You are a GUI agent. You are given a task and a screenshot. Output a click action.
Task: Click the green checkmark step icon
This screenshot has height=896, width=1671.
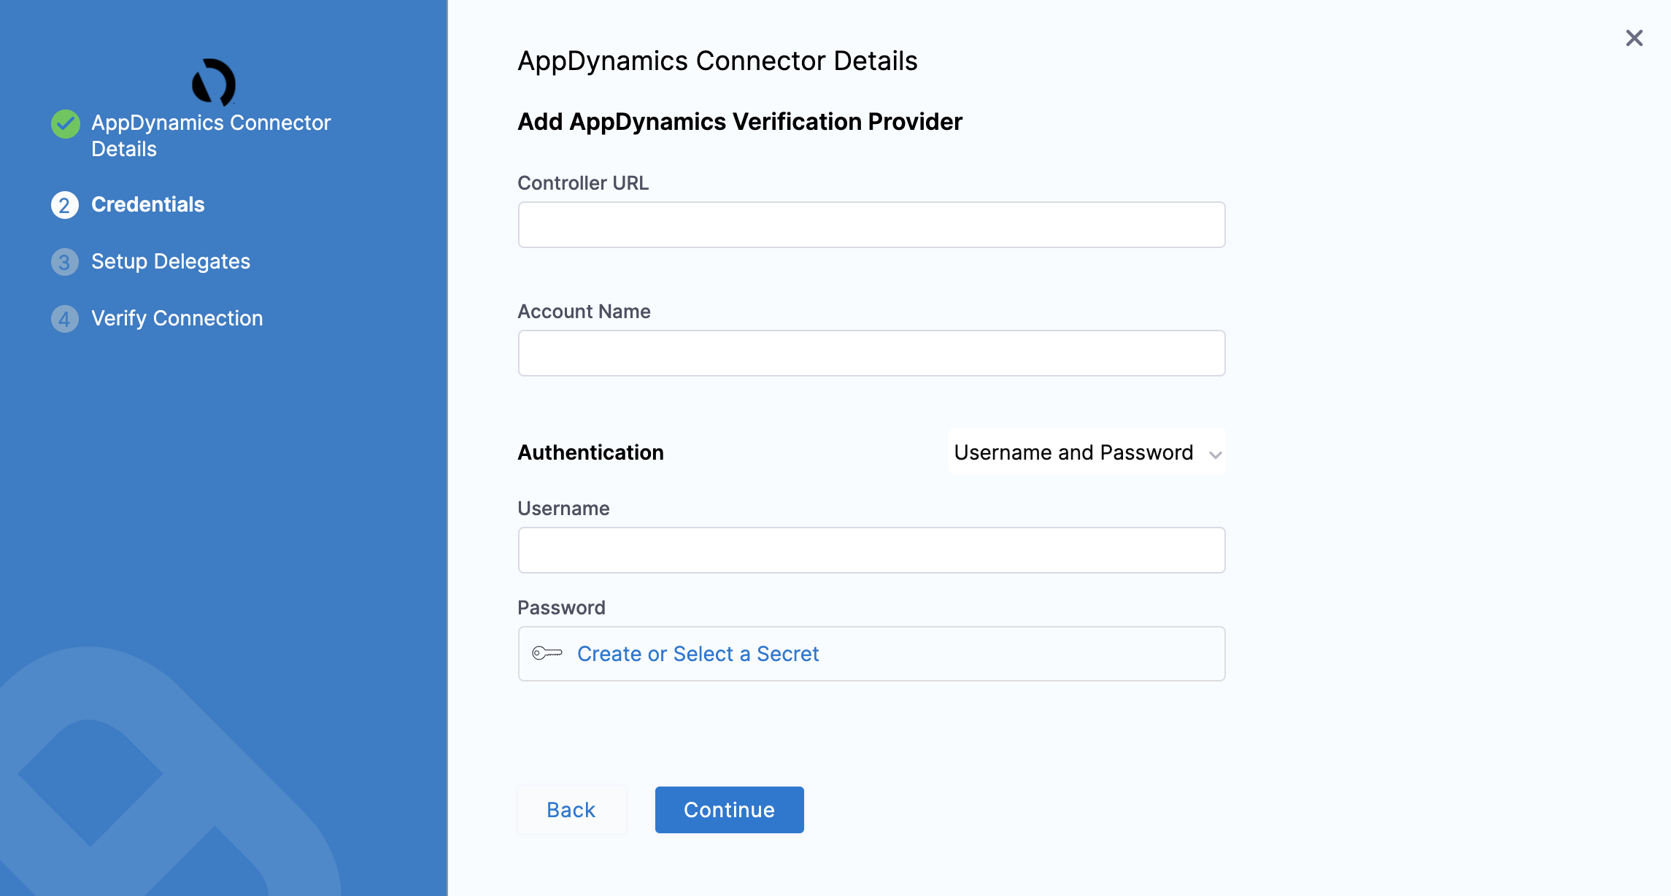pos(65,124)
